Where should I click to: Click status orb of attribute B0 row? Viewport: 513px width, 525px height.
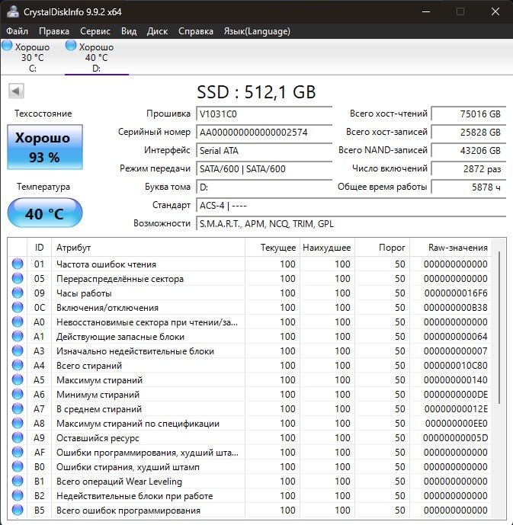point(18,467)
